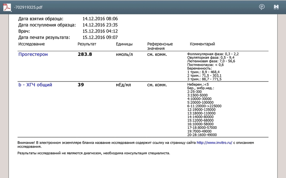Click the Исследование column header
The height and width of the screenshot is (178, 286).
(31, 44)
